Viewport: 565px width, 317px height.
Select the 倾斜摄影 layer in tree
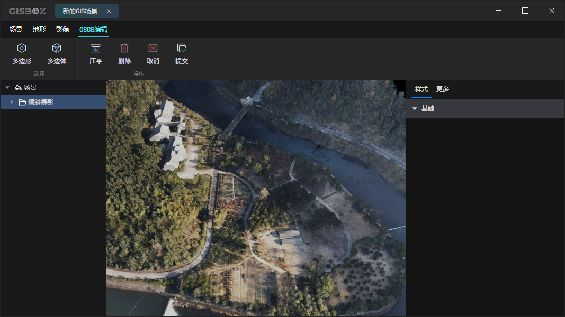pyautogui.click(x=43, y=102)
